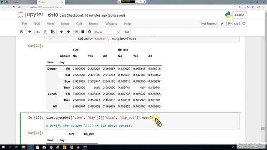Click the Jupyter logo

pyautogui.click(x=31, y=15)
